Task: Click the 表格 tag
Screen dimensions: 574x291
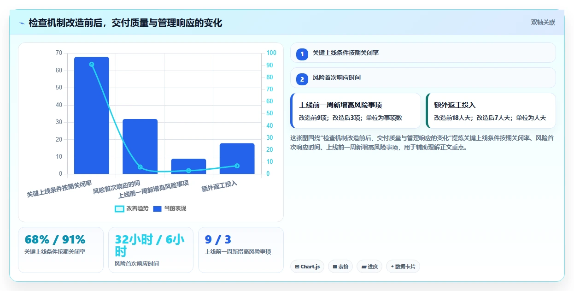Action: [340, 267]
